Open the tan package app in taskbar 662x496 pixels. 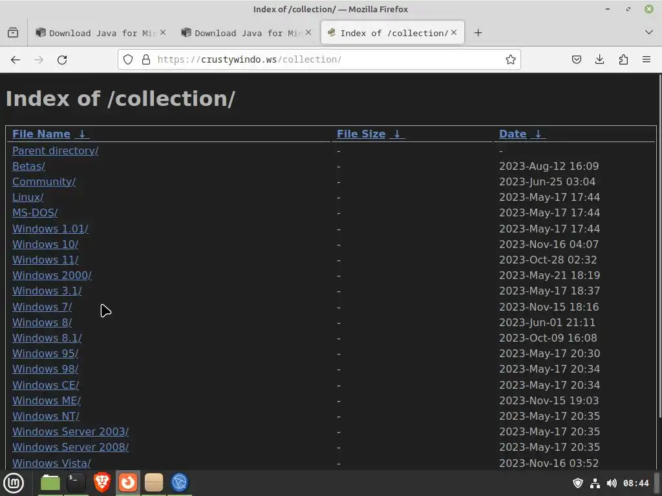[x=154, y=483]
